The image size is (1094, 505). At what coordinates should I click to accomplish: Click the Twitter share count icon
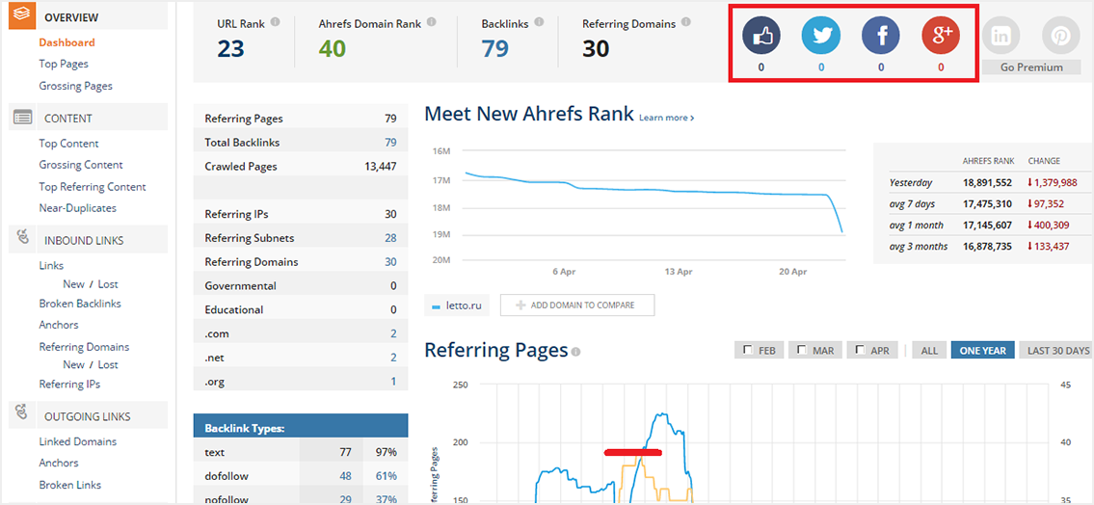[x=820, y=37]
